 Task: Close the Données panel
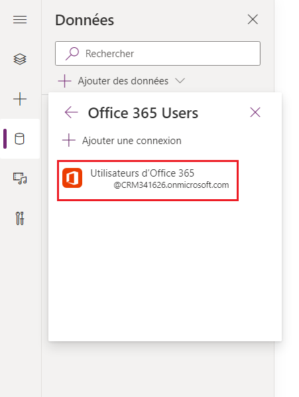(x=253, y=19)
